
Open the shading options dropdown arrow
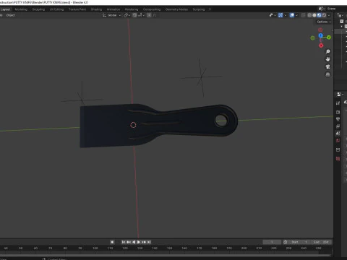[329, 15]
